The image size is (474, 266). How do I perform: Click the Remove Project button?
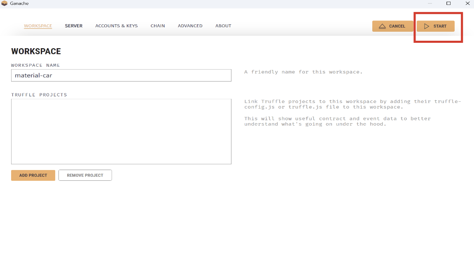[85, 175]
